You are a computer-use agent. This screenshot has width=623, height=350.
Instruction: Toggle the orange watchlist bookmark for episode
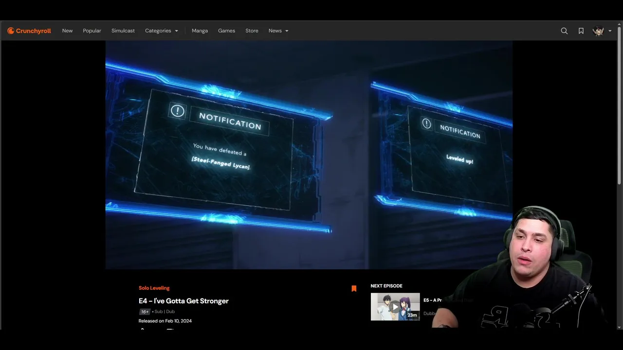tap(354, 288)
